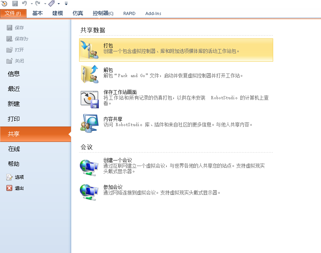Switch to the 基本 ribbon tab
This screenshot has width=321, height=253.
[x=38, y=13]
